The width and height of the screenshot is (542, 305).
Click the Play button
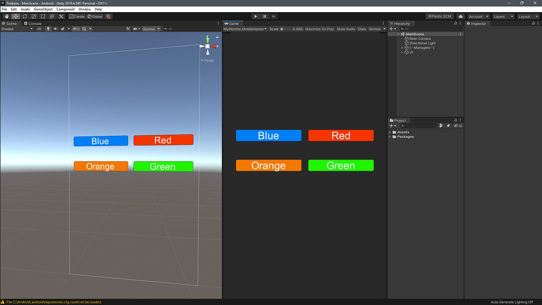256,16
